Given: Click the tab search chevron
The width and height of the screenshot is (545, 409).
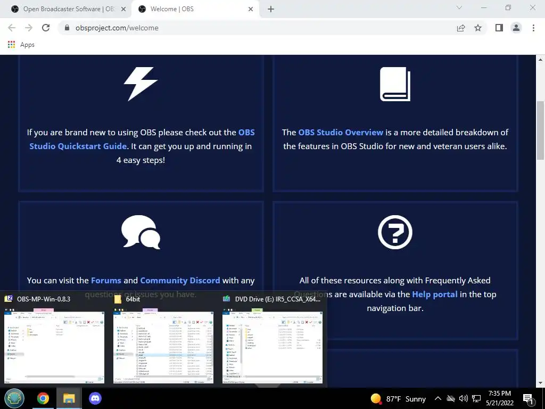Looking at the screenshot, I should click(x=459, y=7).
